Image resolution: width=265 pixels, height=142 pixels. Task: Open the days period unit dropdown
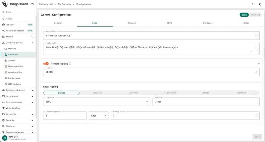[x=98, y=116]
